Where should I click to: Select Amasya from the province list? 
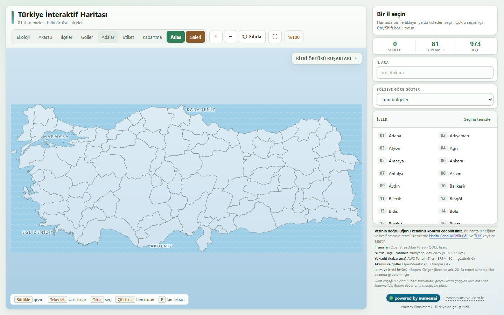point(405,161)
